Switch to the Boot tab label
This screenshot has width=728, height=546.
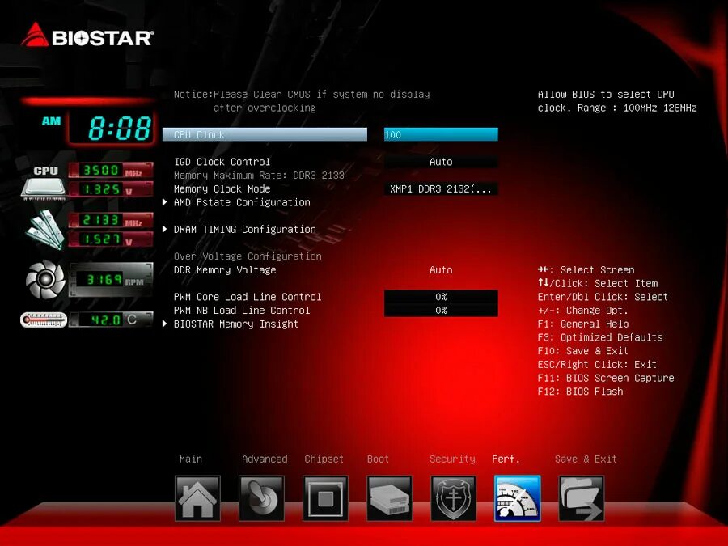pos(378,459)
